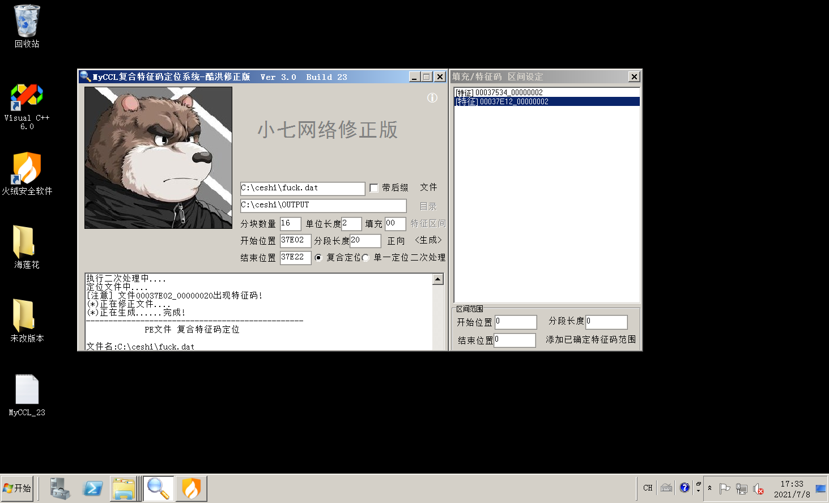Click the keyboard icon in language bar
This screenshot has height=503, width=829.
click(x=666, y=488)
